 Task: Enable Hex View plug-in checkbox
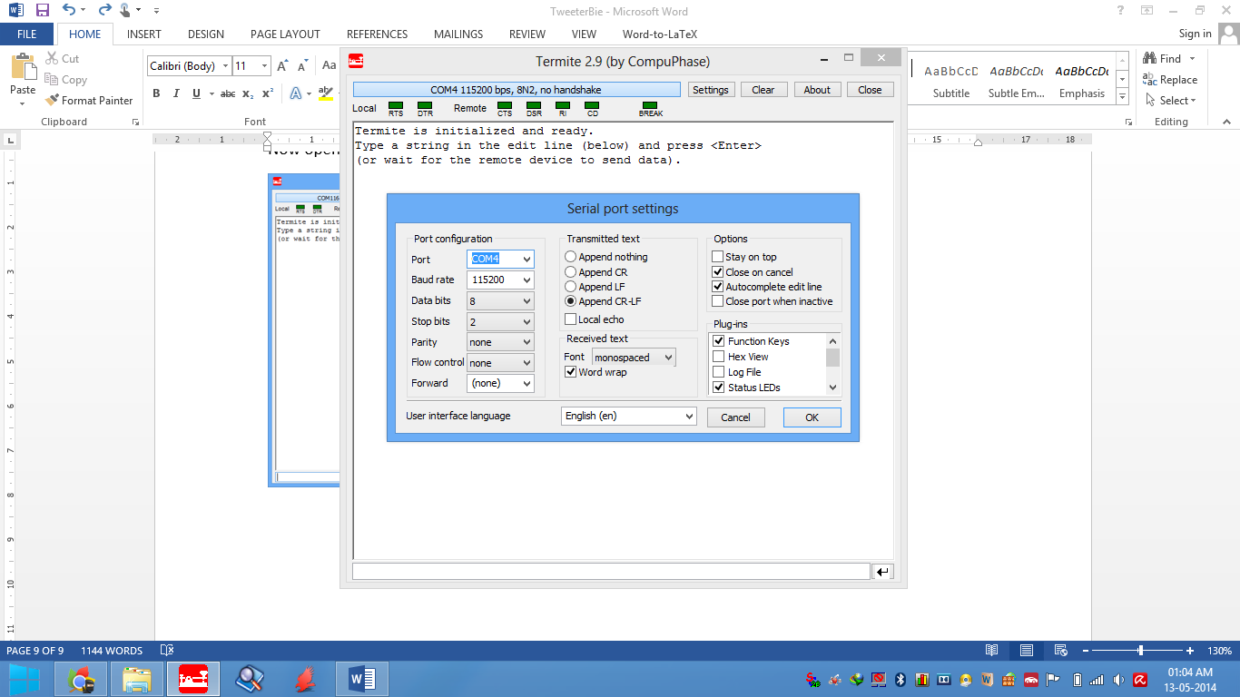[719, 357]
